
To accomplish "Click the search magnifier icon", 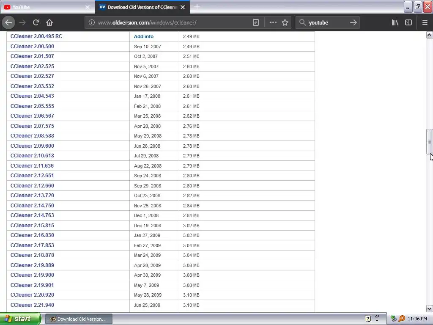I will [302, 23].
